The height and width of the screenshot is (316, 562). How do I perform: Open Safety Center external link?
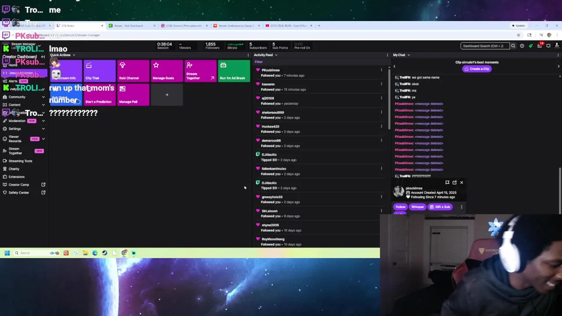[x=43, y=192]
